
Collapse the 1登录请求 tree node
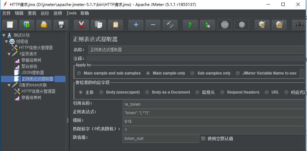(x=9, y=54)
